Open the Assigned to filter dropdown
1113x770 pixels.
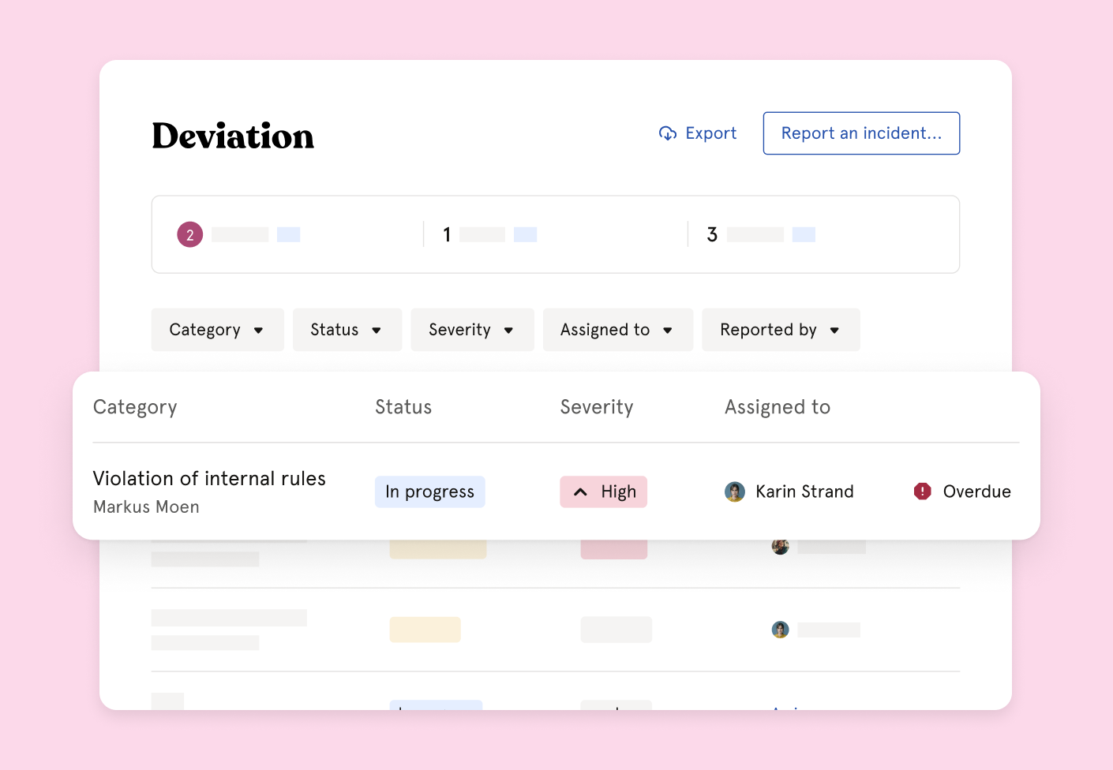[x=617, y=330]
